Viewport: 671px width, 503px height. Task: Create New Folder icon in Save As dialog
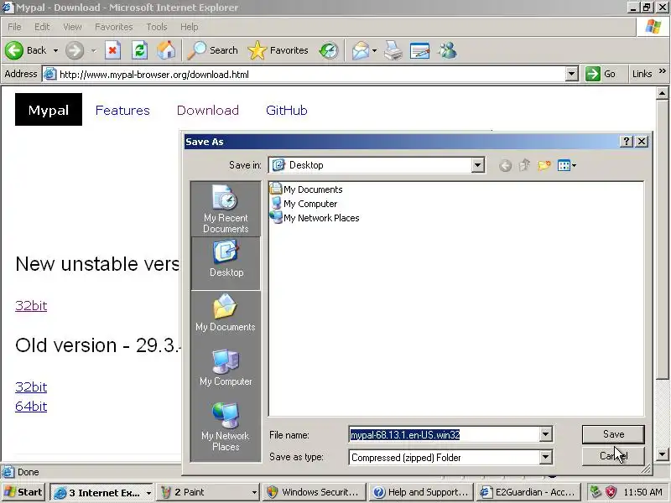click(x=544, y=165)
